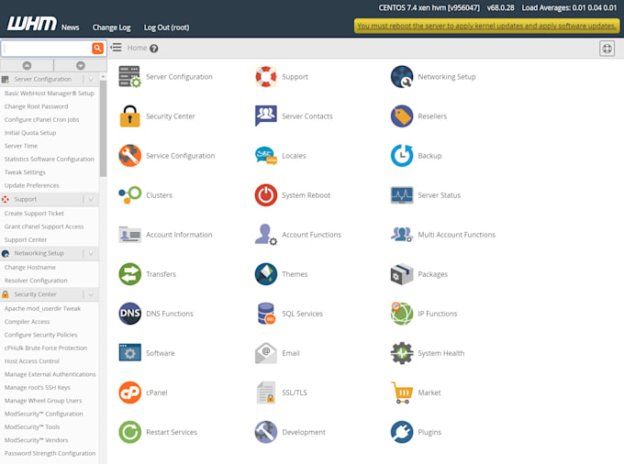Image resolution: width=624 pixels, height=464 pixels.
Task: Collapse the Networking Setup sidebar section
Action: click(91, 253)
